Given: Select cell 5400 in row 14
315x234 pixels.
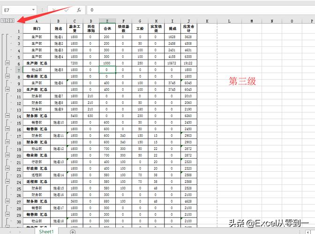Looking at the screenshot, I should point(75,116).
